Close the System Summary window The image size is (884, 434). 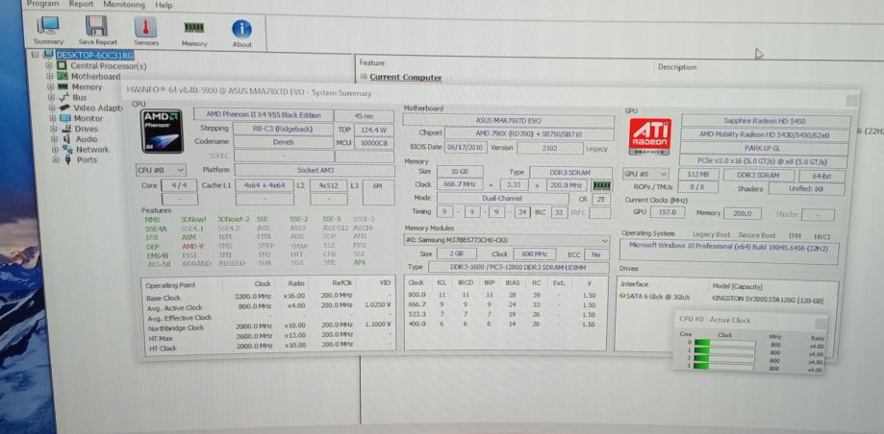852,100
